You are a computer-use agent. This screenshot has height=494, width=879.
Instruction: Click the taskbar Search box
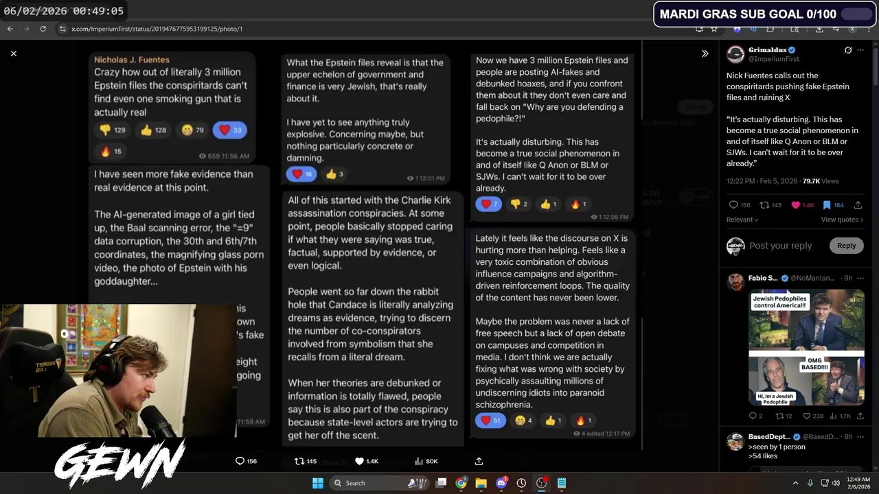pyautogui.click(x=378, y=483)
